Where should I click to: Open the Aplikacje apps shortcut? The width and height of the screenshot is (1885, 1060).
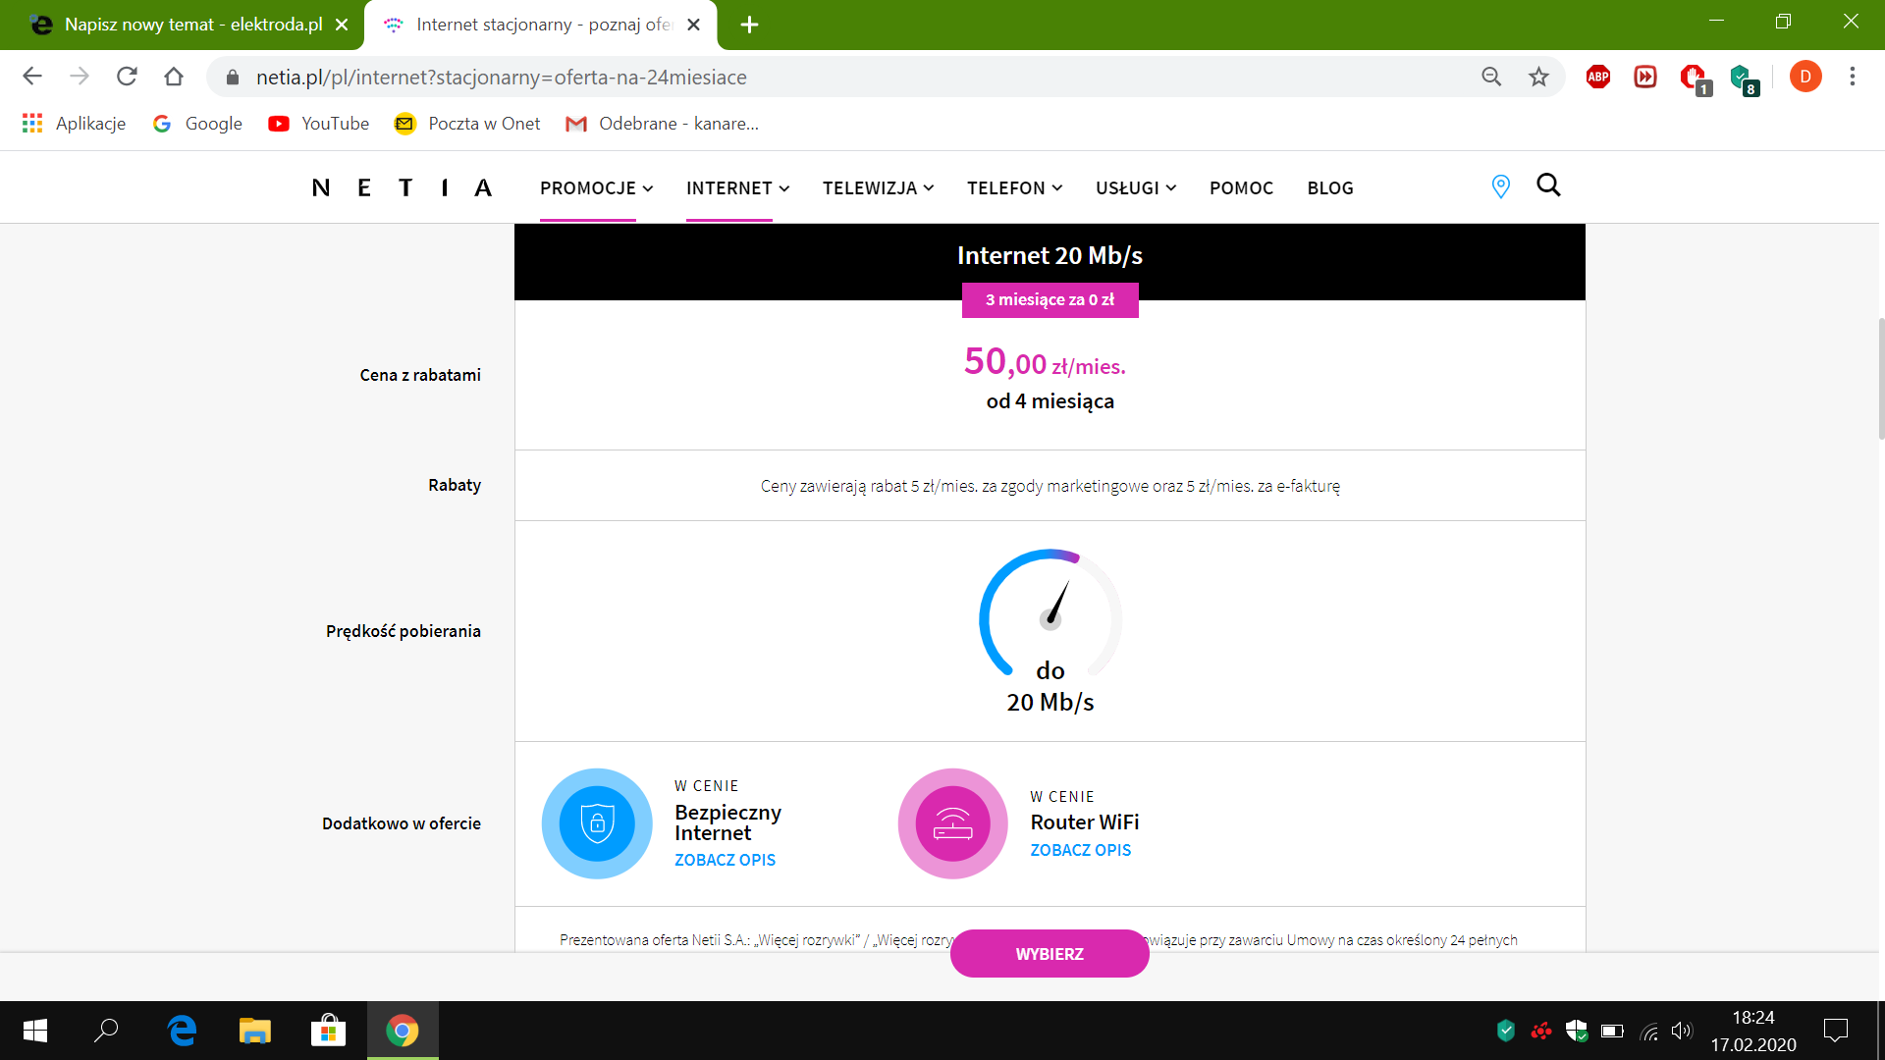[74, 124]
